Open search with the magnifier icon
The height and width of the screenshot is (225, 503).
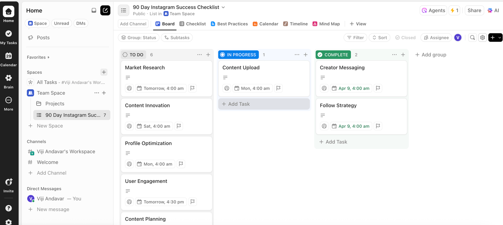(x=472, y=37)
